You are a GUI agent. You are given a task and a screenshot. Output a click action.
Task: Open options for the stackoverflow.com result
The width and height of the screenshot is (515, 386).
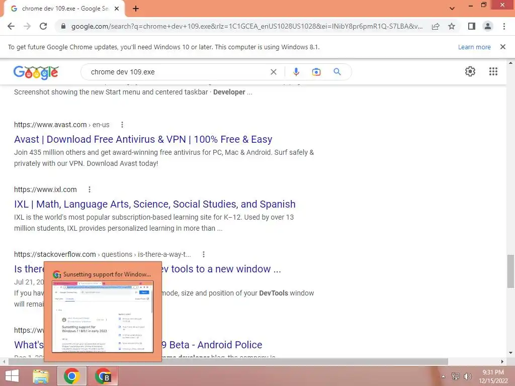[x=204, y=254]
